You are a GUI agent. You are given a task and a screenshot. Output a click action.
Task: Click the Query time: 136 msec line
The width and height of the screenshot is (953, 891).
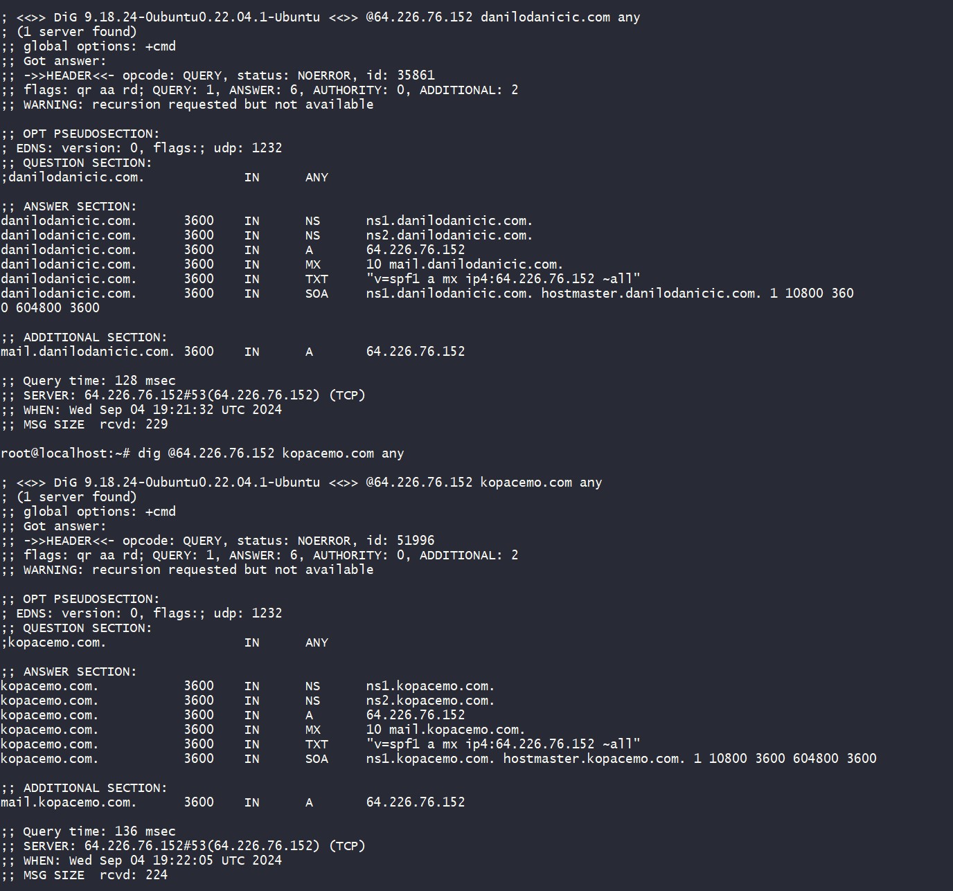coord(88,831)
